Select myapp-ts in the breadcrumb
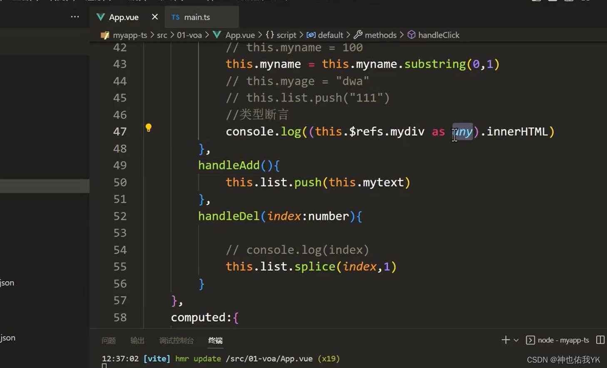The height and width of the screenshot is (368, 607). (130, 35)
